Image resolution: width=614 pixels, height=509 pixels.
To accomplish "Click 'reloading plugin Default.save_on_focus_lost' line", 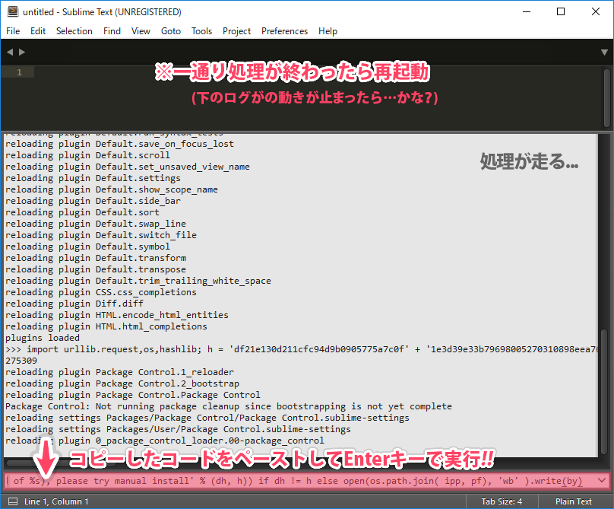I will point(119,144).
